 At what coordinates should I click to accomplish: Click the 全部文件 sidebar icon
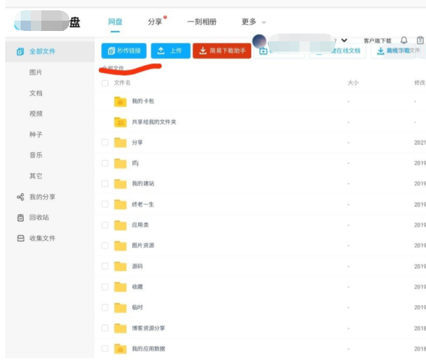[20, 52]
